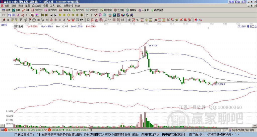This screenshot has width=257, height=137.
Task: Open the 帮助 menu
Action: tap(77, 6)
